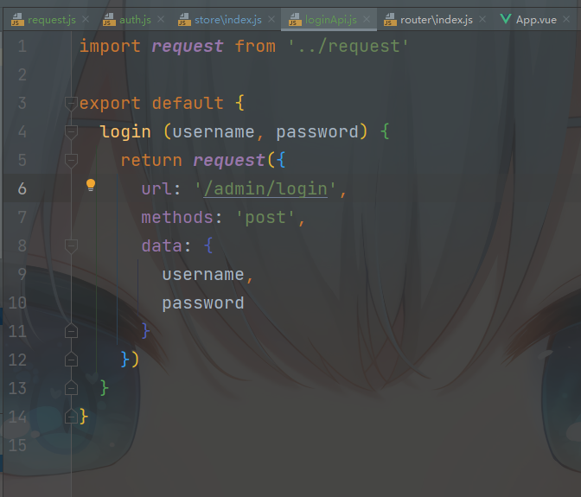
Task: Click the 'post' string value
Action: click(265, 218)
